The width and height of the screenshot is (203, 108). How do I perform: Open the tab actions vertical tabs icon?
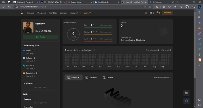9,2
